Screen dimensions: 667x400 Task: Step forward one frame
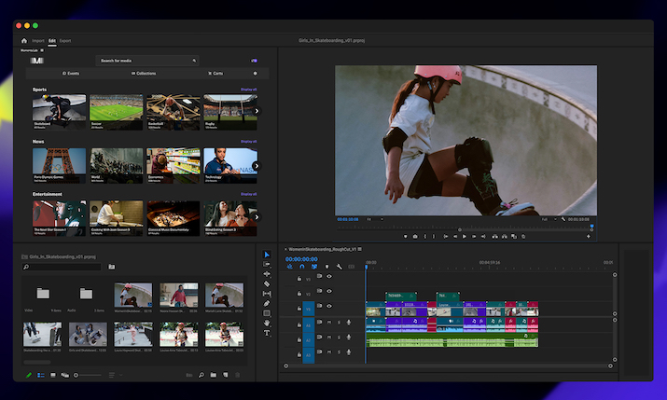click(474, 236)
